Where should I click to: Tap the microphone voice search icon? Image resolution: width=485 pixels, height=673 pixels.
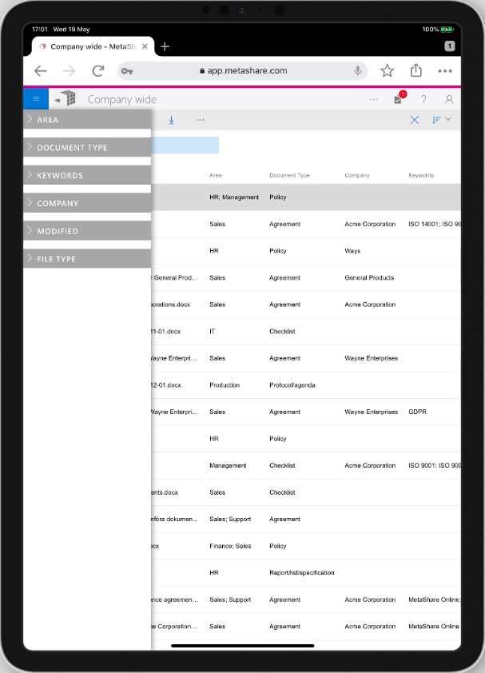[357, 71]
